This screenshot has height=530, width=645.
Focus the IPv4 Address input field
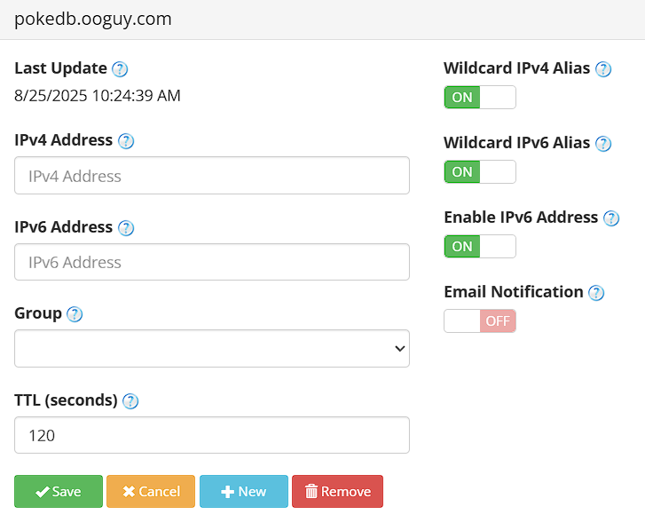[x=212, y=176]
